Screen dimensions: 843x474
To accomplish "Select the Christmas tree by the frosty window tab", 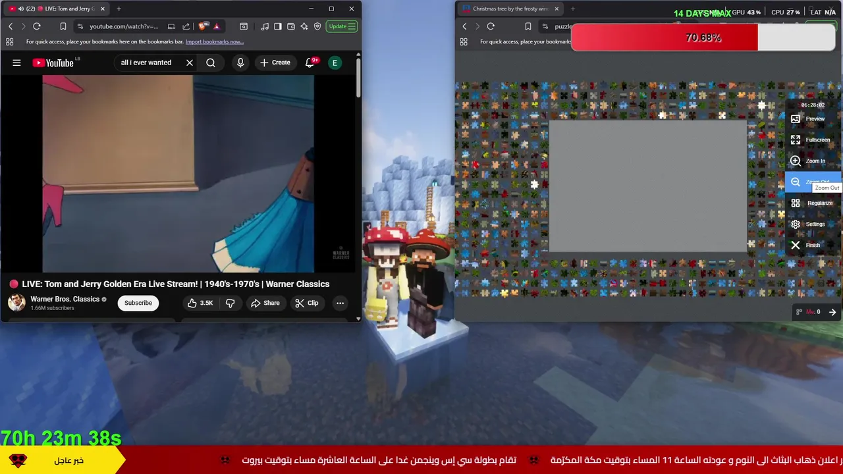I will coord(511,9).
